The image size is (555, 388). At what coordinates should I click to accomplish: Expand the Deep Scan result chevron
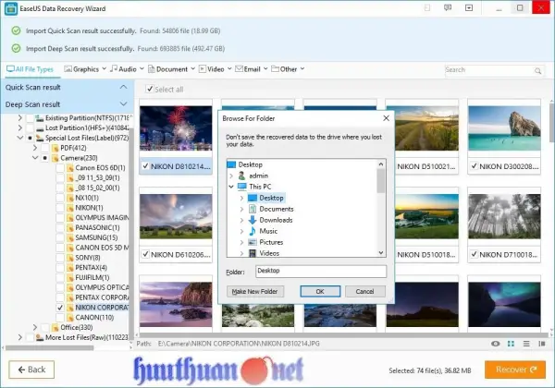click(x=123, y=103)
